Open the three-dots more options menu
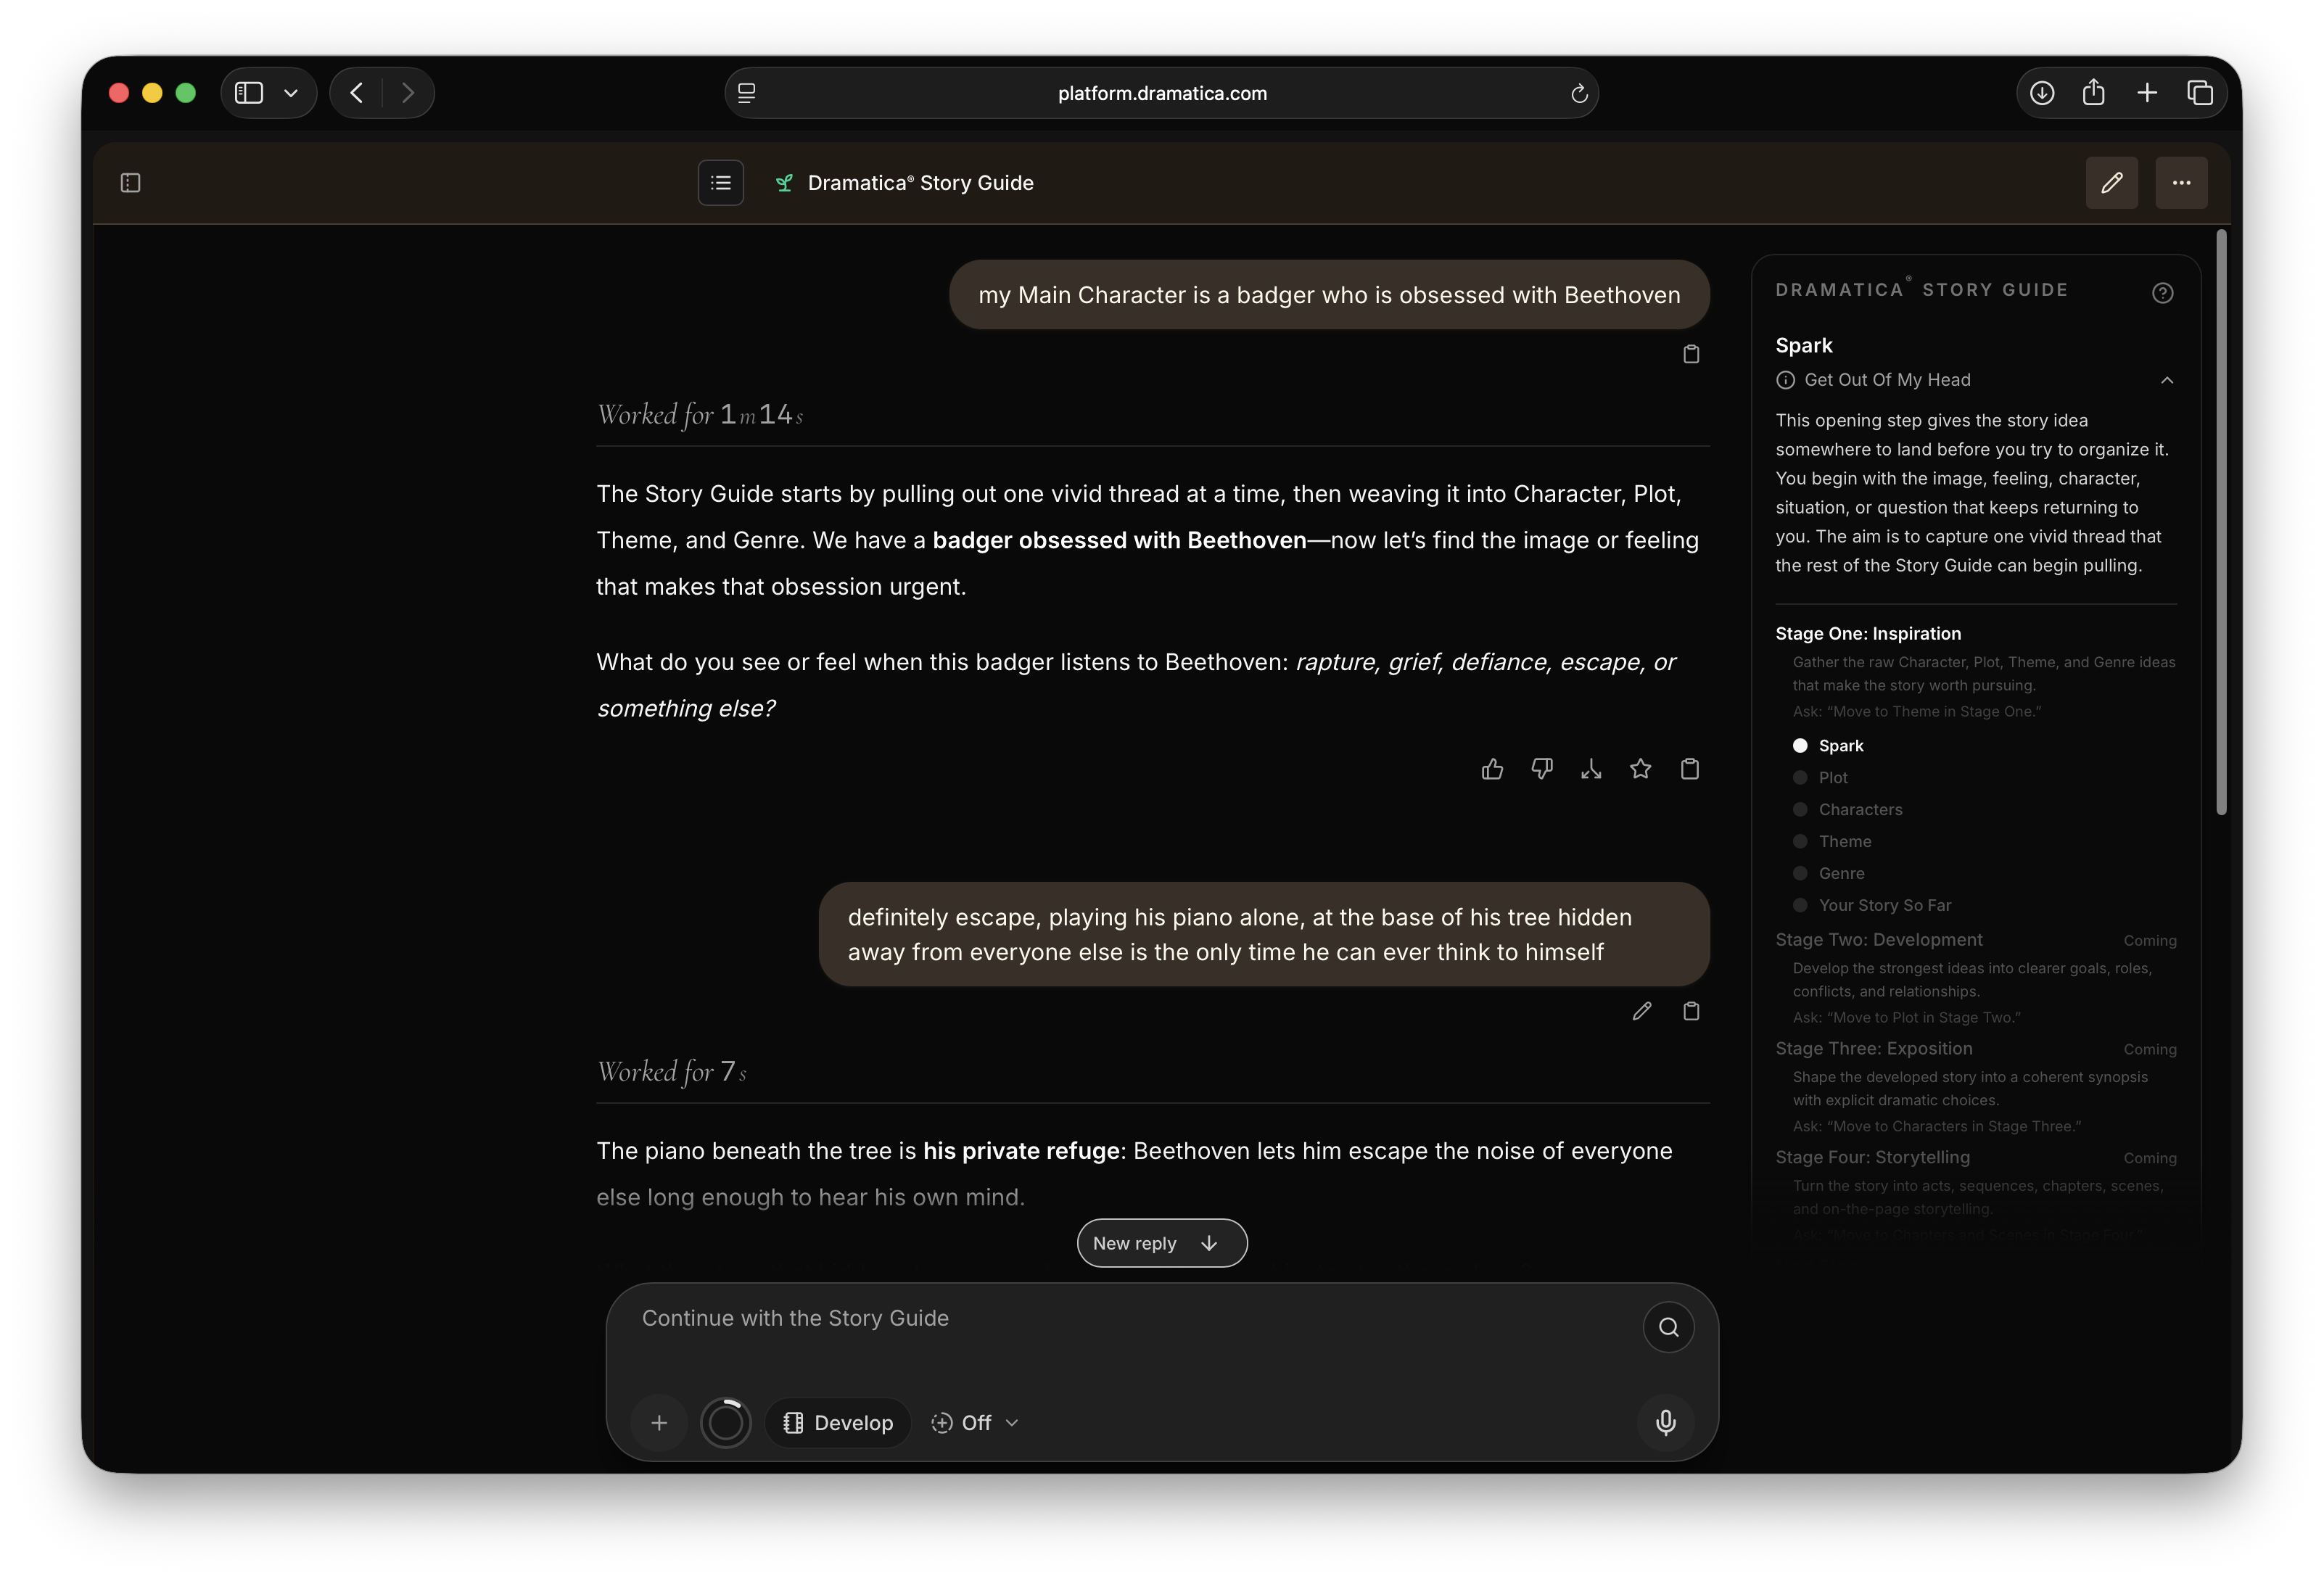Viewport: 2324px width, 1581px height. [2181, 183]
